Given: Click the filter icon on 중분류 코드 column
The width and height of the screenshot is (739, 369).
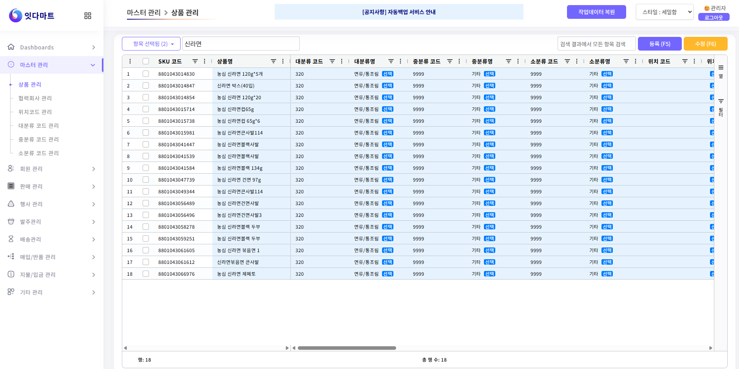Looking at the screenshot, I should (449, 61).
